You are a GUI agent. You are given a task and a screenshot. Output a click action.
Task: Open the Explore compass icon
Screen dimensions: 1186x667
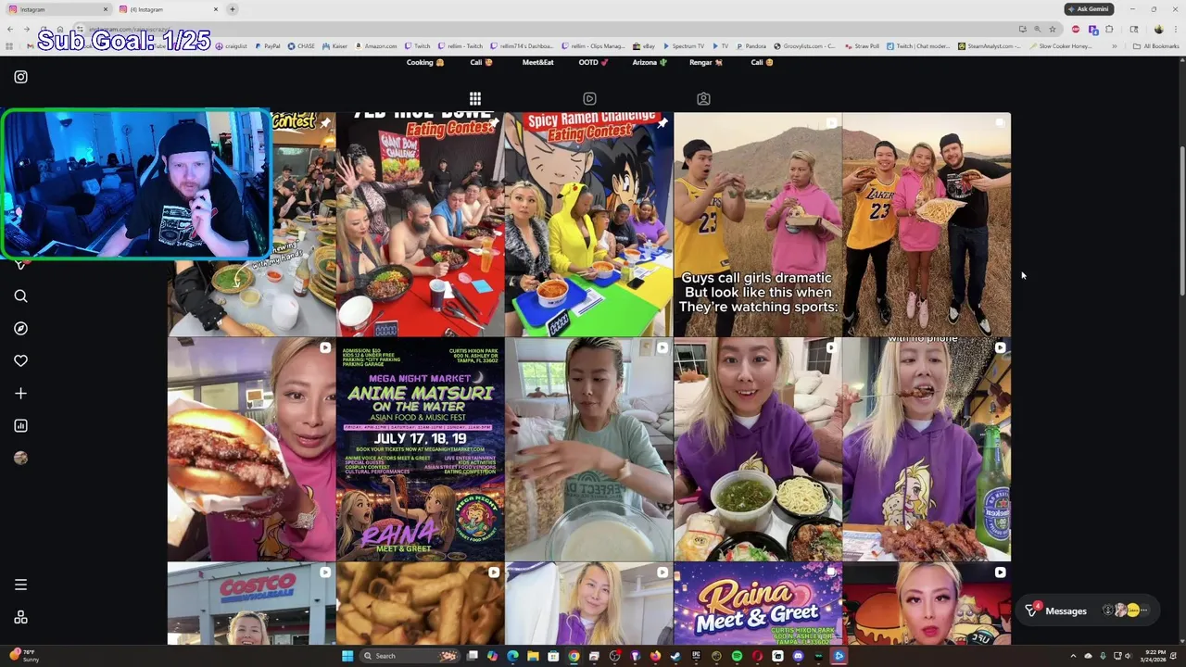pyautogui.click(x=20, y=329)
